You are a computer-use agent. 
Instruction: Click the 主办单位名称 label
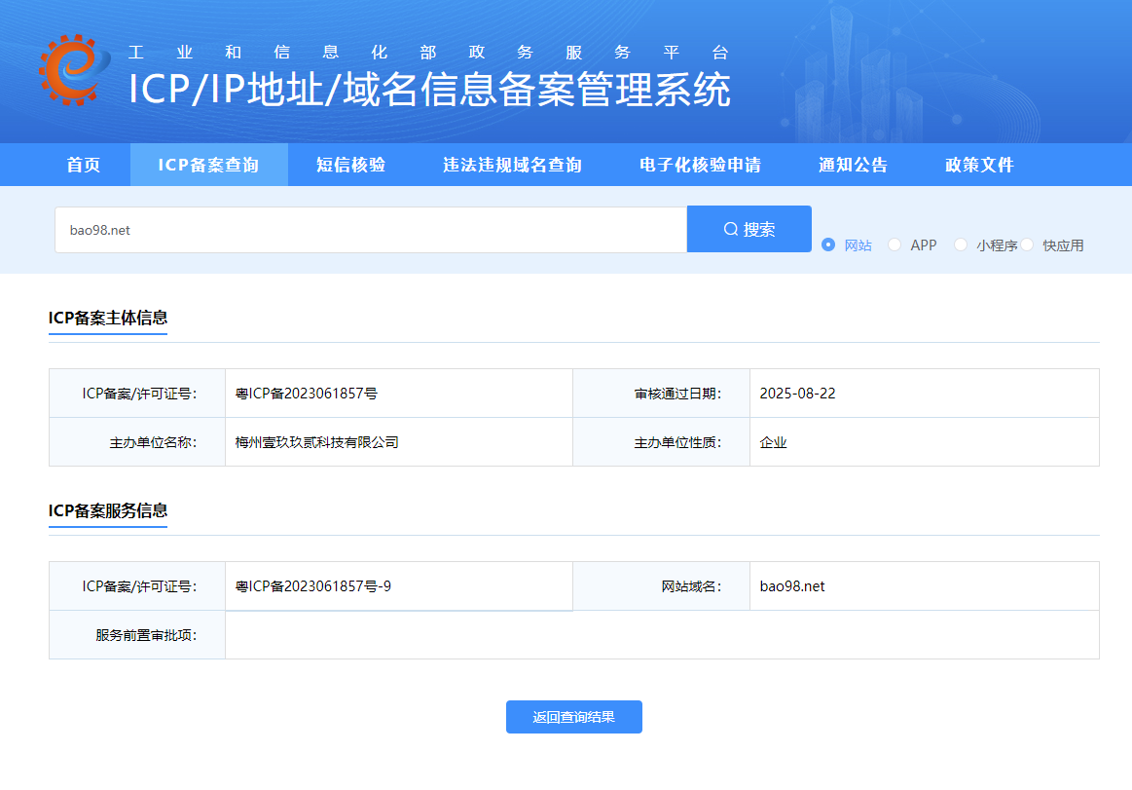[x=153, y=442]
